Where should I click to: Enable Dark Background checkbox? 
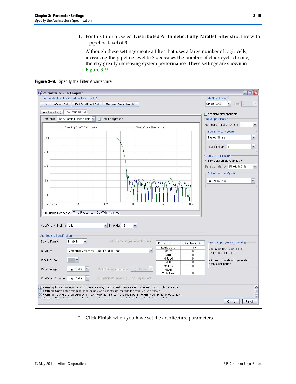99,119
